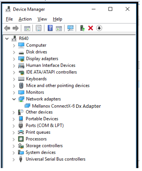Screen dimensions: 142x171
Task: Expand the Ports (COM & LPT) category
Action: coord(13,126)
